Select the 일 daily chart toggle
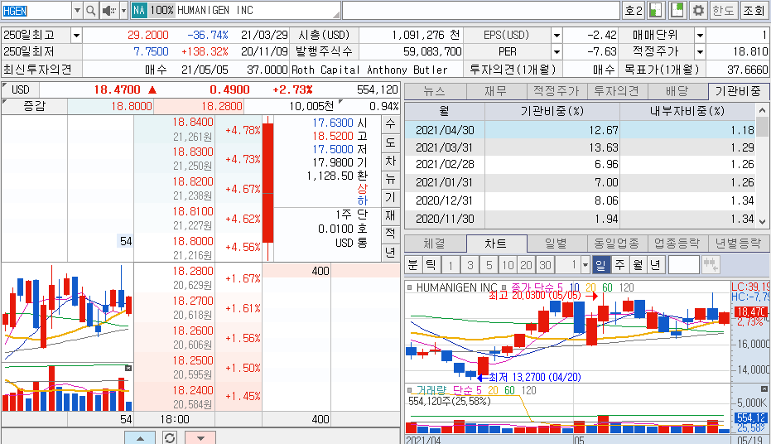771x444 pixels. 601,265
